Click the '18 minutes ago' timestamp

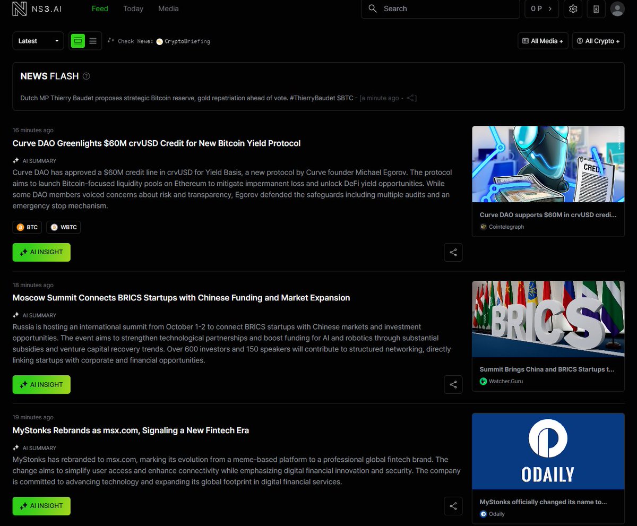(x=33, y=285)
